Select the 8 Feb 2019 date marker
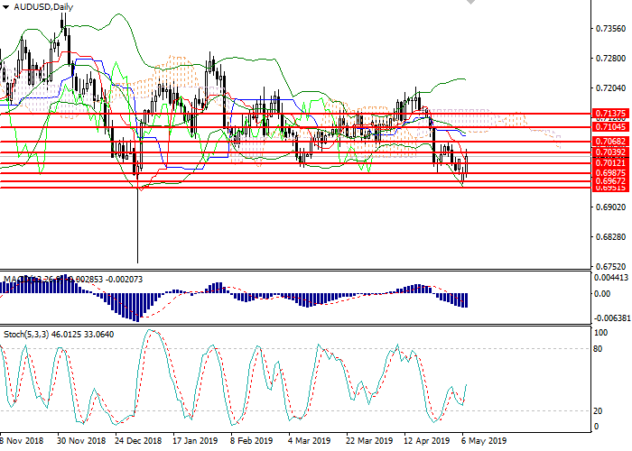632x451 pixels. (251, 442)
